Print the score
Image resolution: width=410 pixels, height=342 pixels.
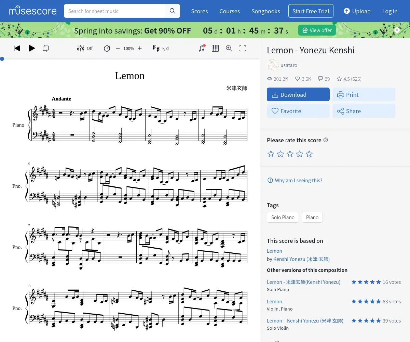[364, 94]
